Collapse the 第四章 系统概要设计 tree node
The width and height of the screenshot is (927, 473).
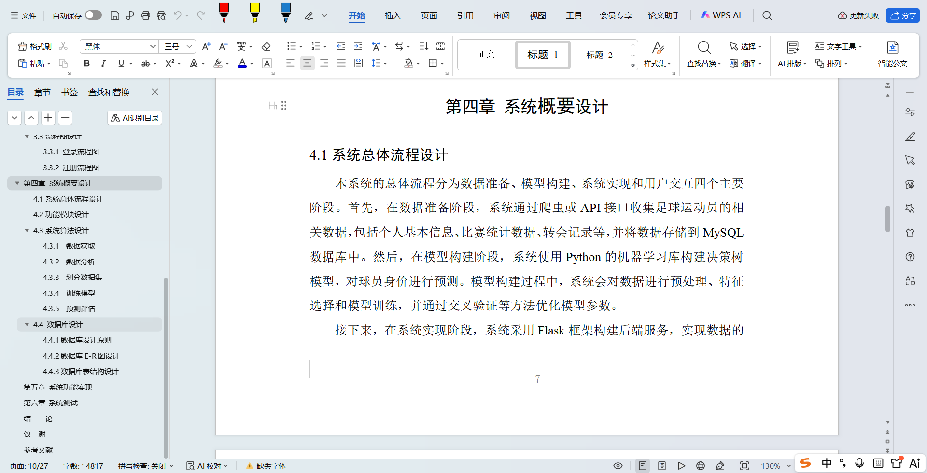(17, 183)
